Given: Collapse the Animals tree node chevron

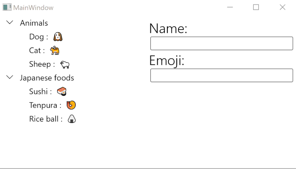Looking at the screenshot, I should (10, 22).
